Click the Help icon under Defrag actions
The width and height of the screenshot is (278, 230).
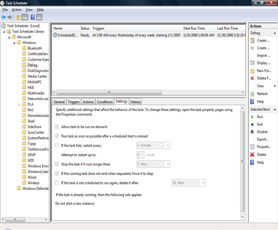click(252, 102)
